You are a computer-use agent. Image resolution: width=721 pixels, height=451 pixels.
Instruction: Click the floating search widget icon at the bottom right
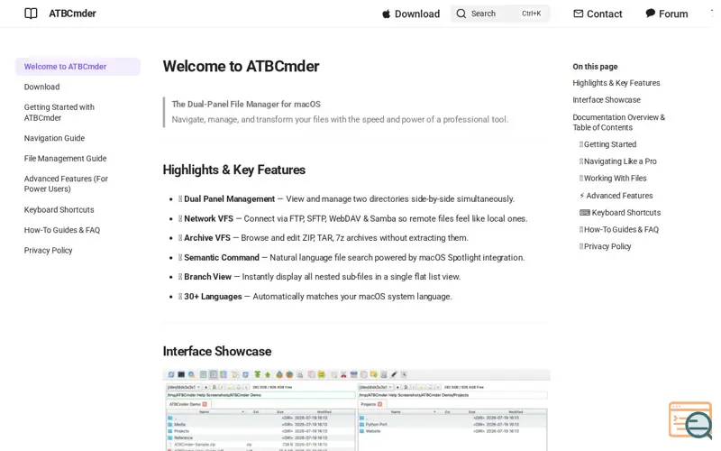[x=690, y=420]
